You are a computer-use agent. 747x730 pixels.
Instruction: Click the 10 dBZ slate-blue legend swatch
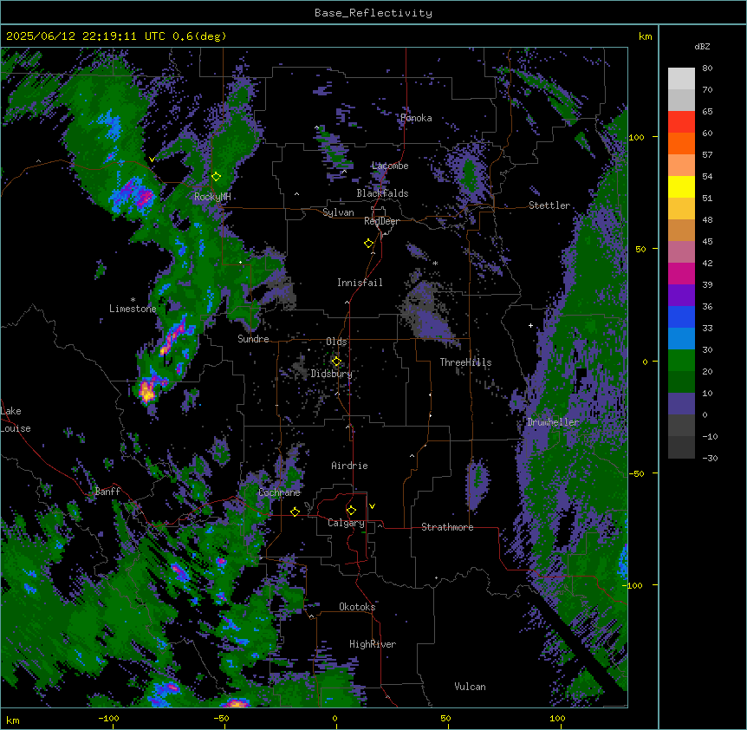pyautogui.click(x=681, y=404)
